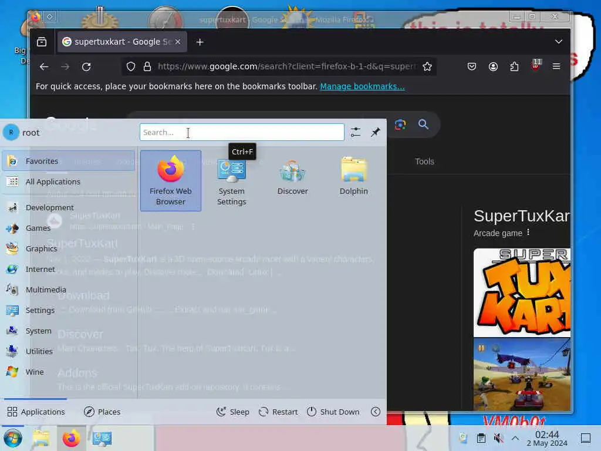The width and height of the screenshot is (601, 451).
Task: Click the Sleep button
Action: (x=232, y=412)
